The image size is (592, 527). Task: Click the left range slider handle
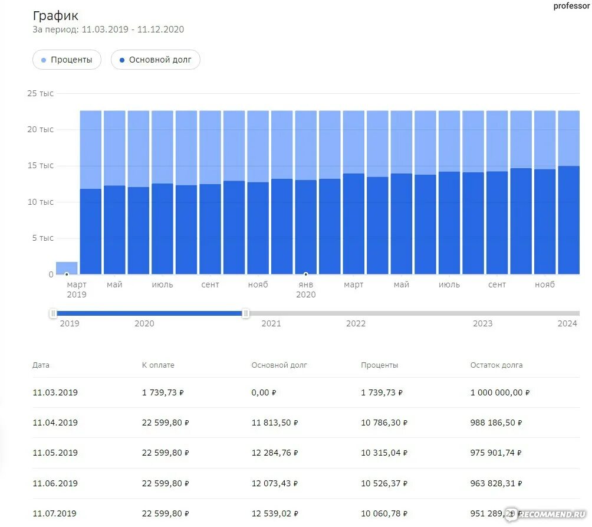click(53, 313)
